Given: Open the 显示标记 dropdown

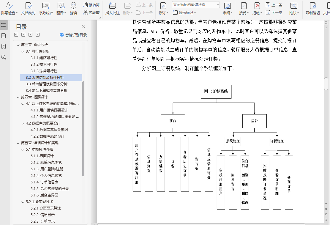Looking at the screenshot, I should (184, 13).
